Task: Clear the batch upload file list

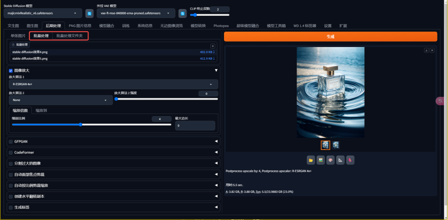Action: [x=213, y=46]
